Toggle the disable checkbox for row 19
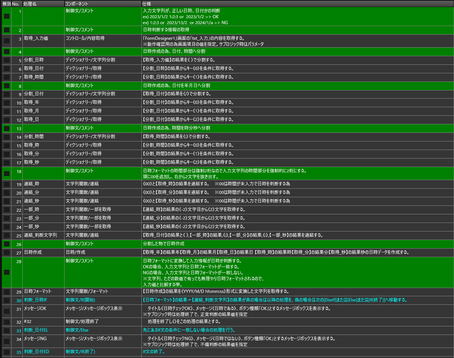The height and width of the screenshot is (358, 454). point(7,184)
